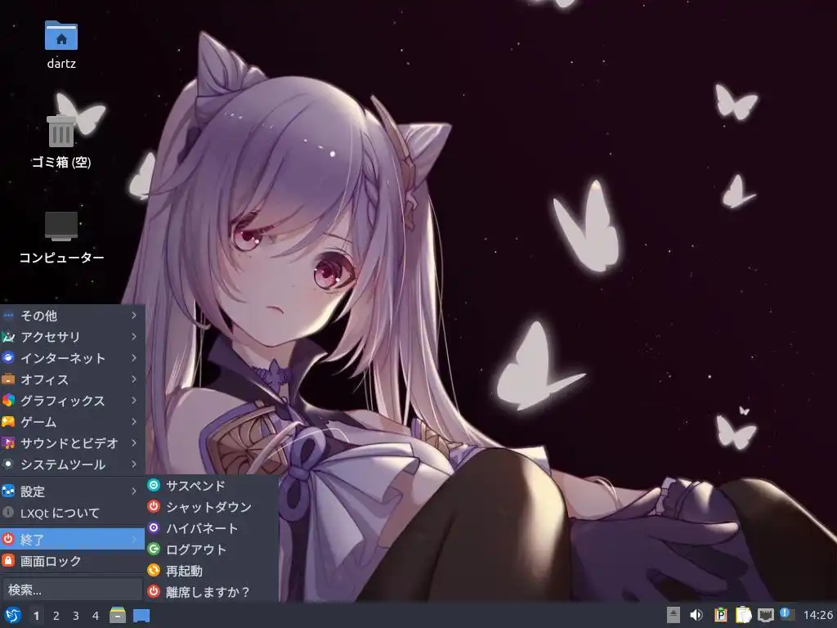Click the オフィス briefcase icon

pos(8,379)
